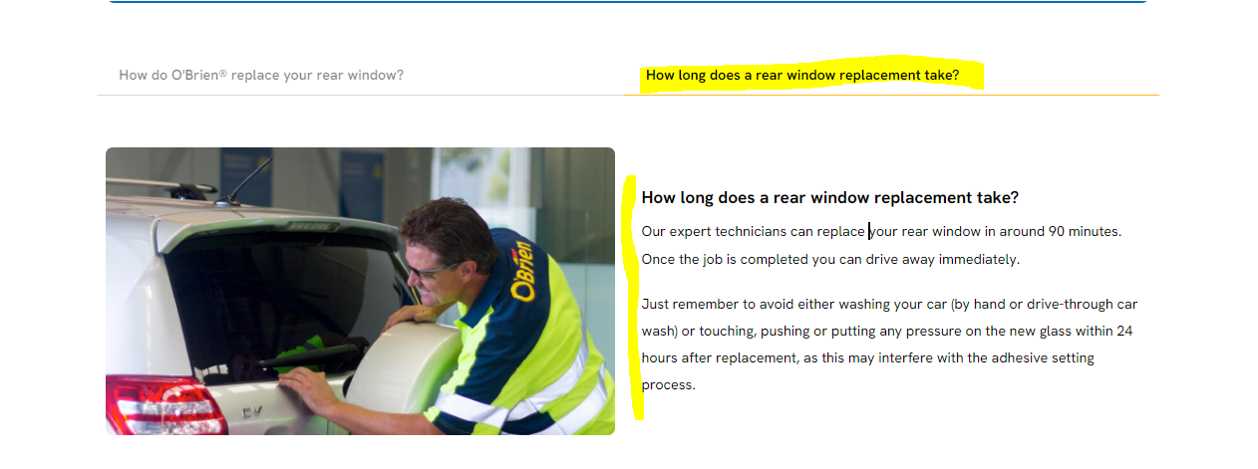Click the technician photo thumbnail

[360, 291]
